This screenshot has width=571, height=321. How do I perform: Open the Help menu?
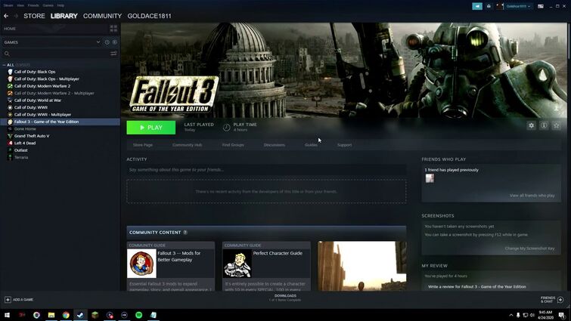tap(61, 5)
